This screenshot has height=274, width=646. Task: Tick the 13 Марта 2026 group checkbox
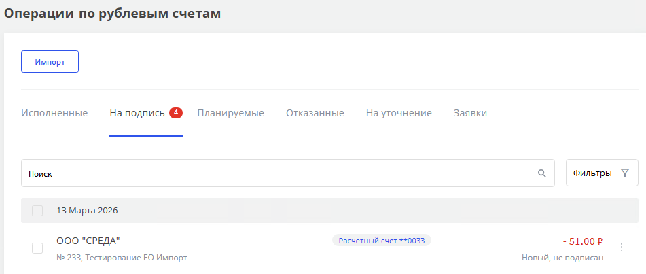[x=37, y=211]
